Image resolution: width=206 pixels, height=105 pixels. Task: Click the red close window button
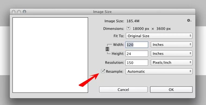pyautogui.click(x=14, y=12)
